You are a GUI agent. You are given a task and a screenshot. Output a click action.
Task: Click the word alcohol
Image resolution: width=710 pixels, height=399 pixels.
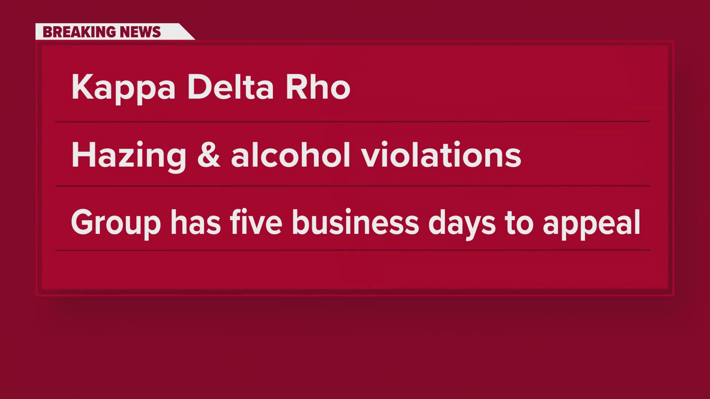(290, 155)
